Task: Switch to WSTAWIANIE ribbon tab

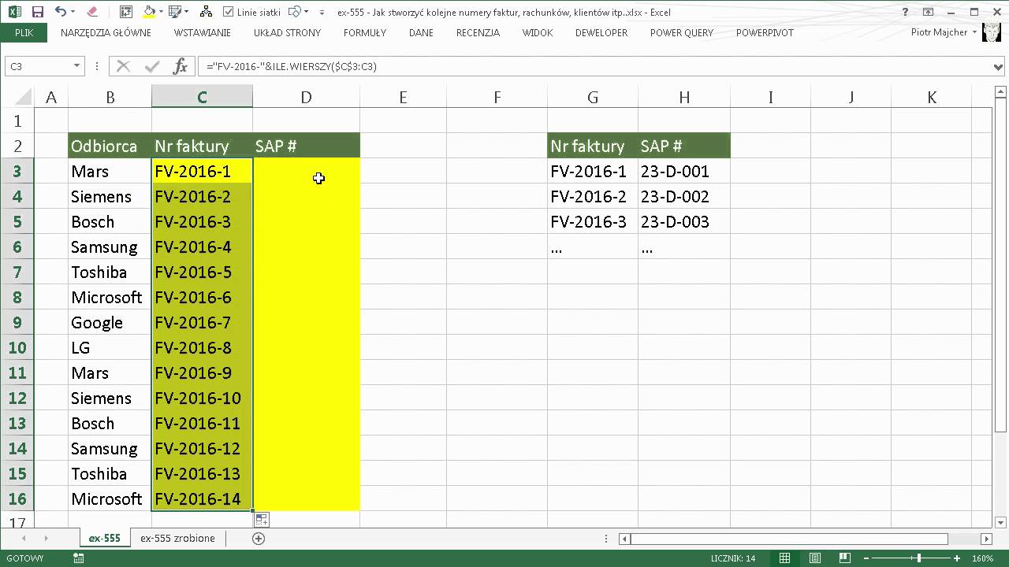Action: 203,32
